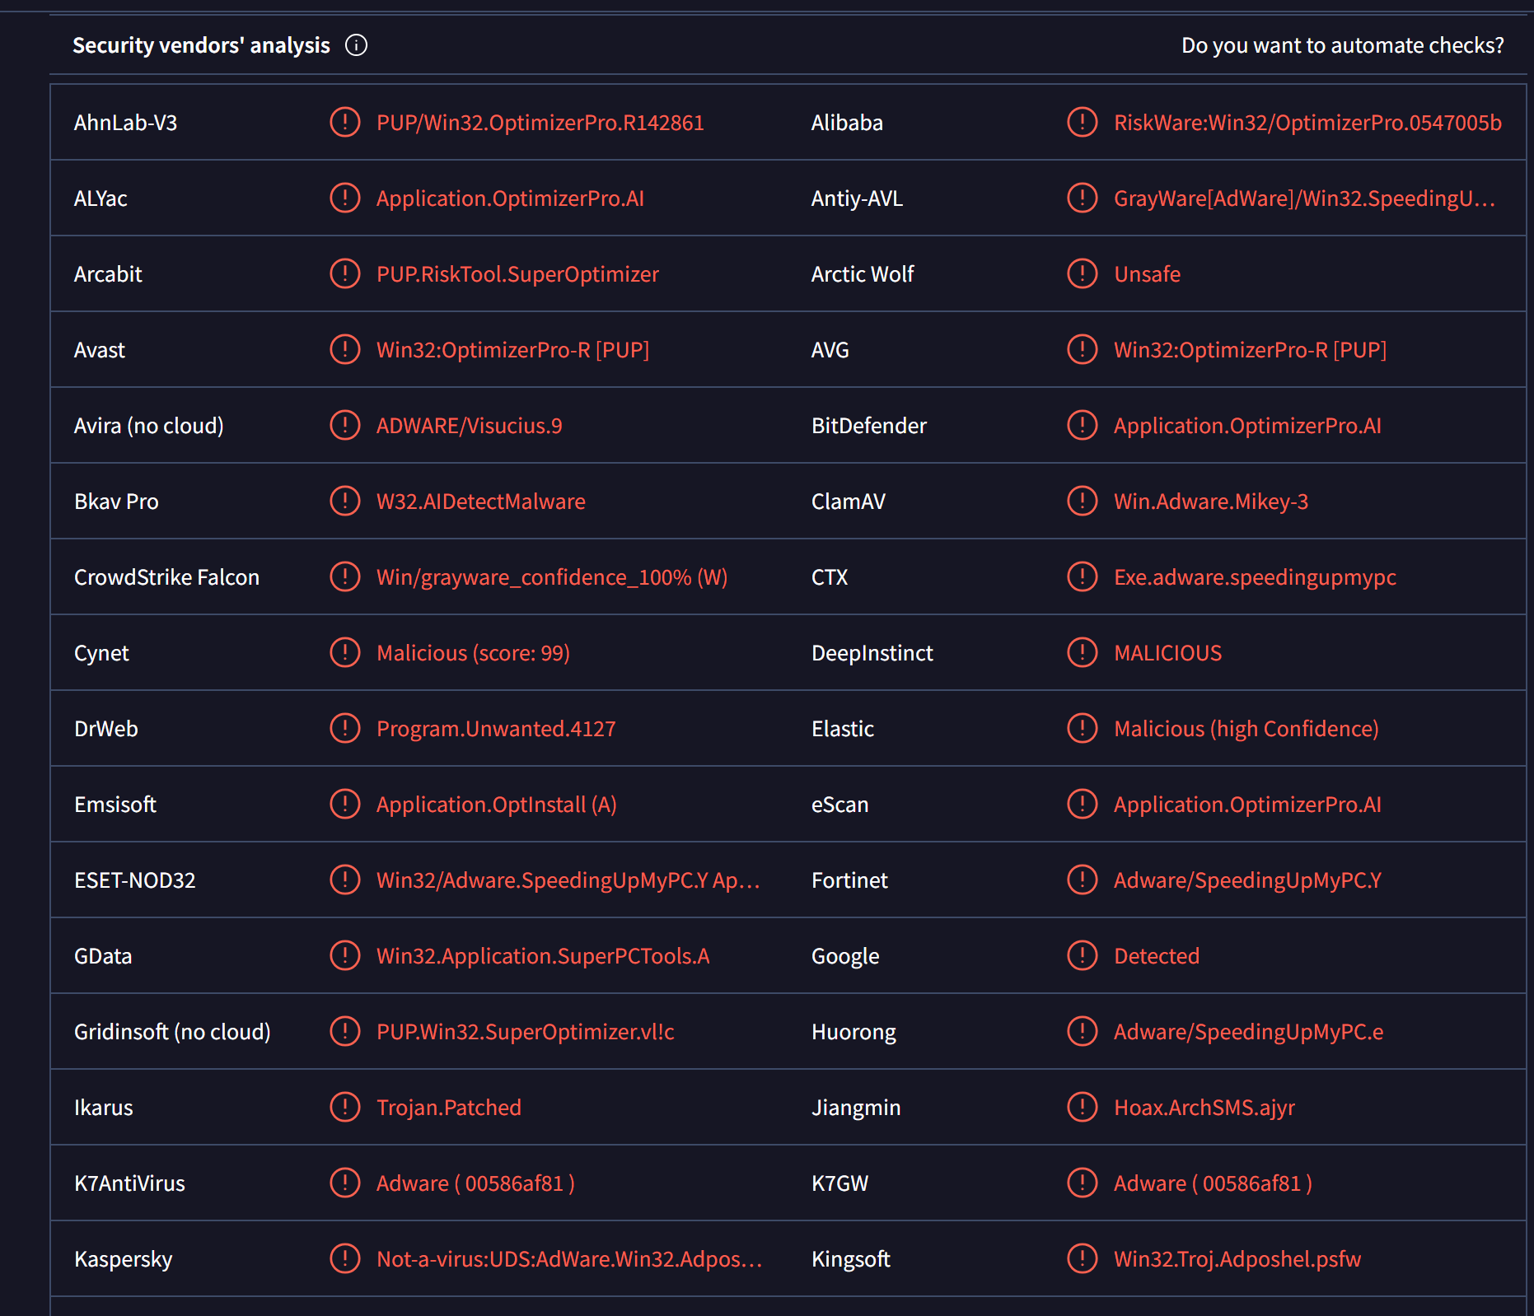Screen dimensions: 1534x1316
Task: Click the ADWARE/Visucius.9 detection name
Action: [470, 426]
